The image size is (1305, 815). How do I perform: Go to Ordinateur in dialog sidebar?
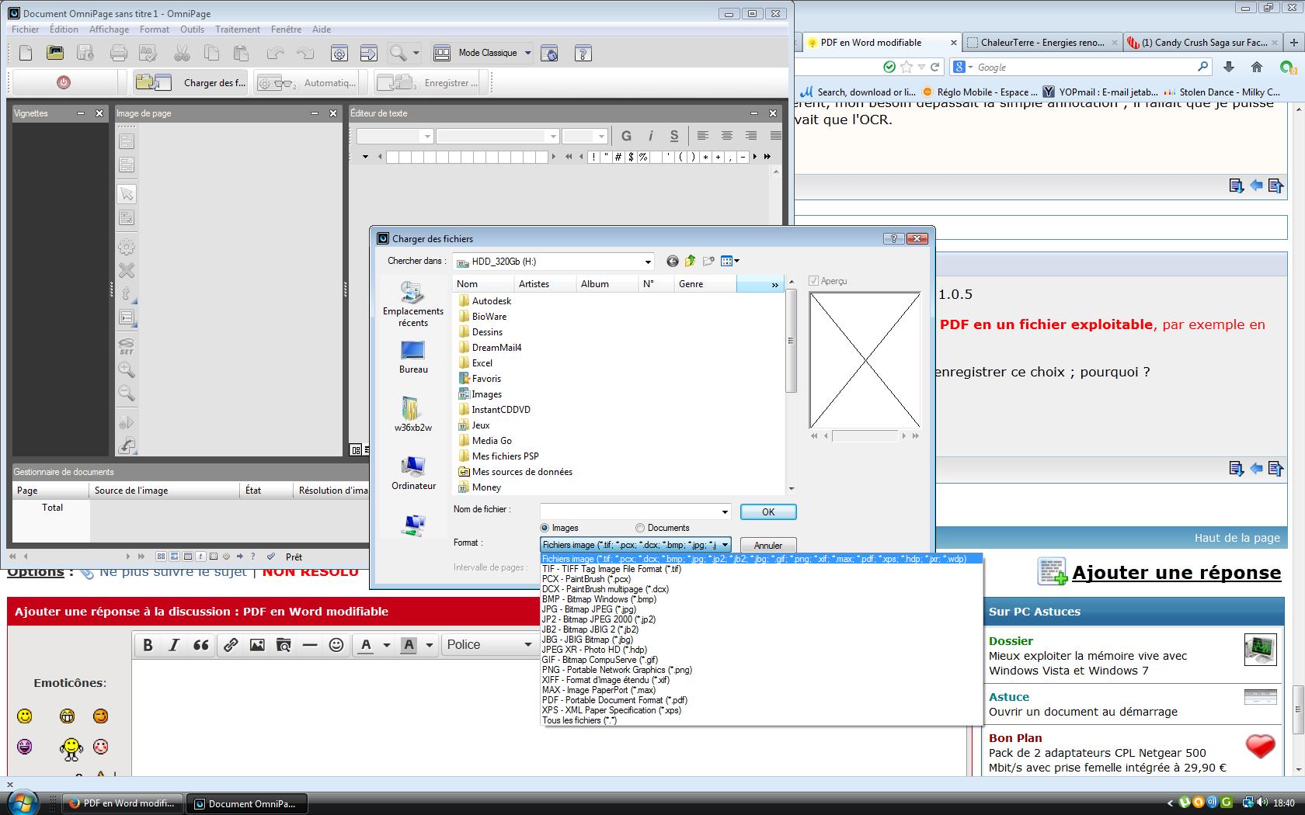coord(413,473)
